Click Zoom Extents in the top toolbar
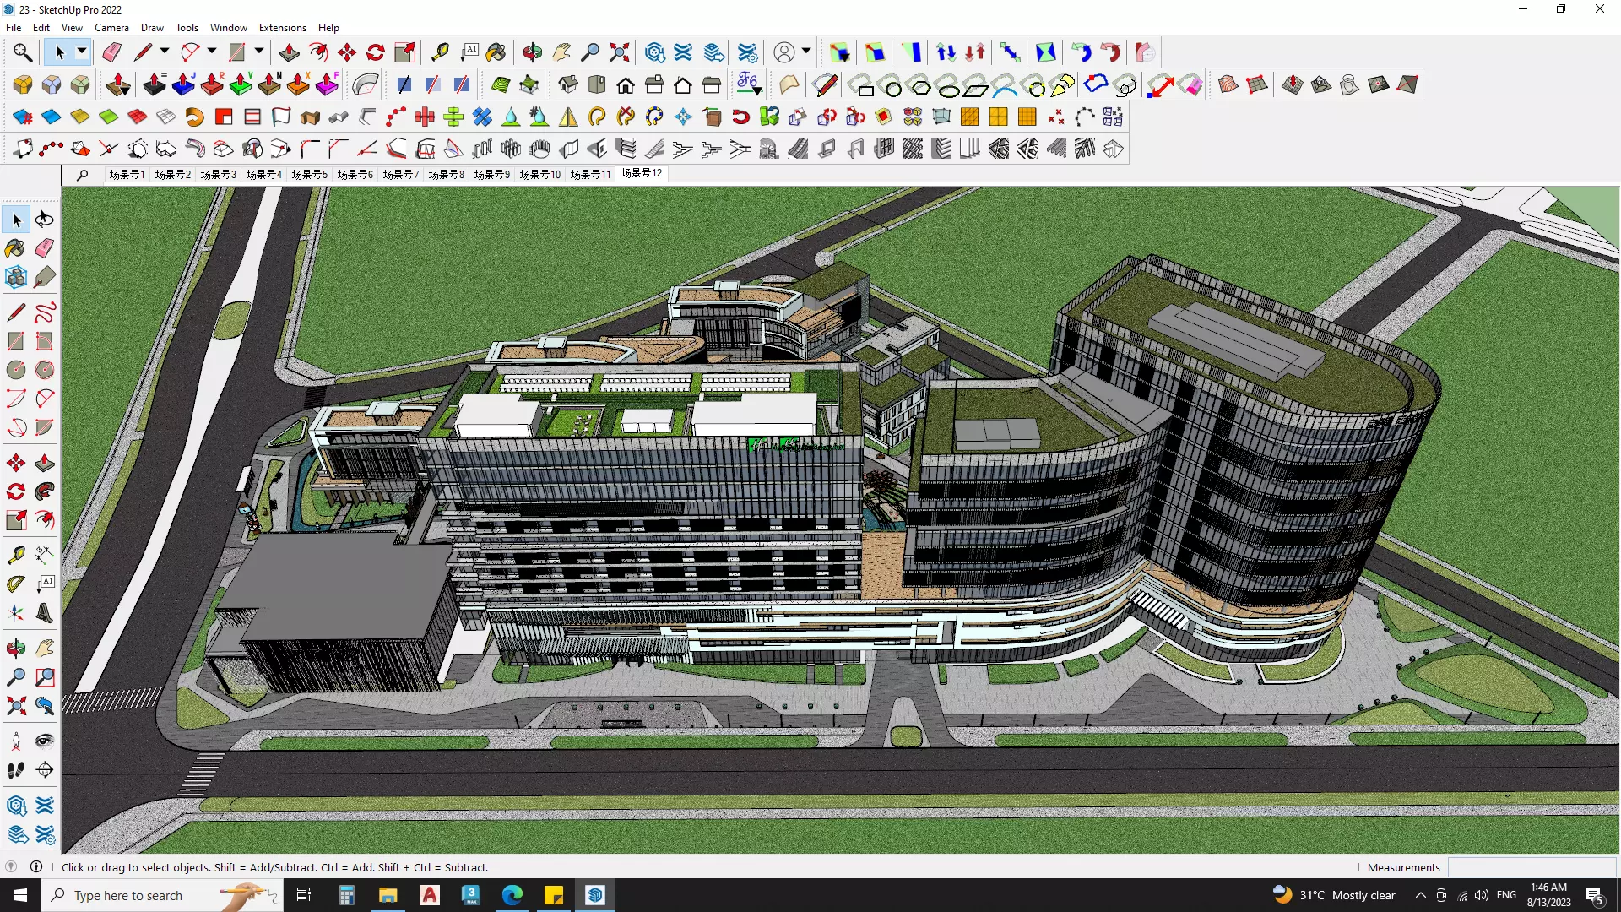Screen dimensions: 1621x912 (619, 52)
